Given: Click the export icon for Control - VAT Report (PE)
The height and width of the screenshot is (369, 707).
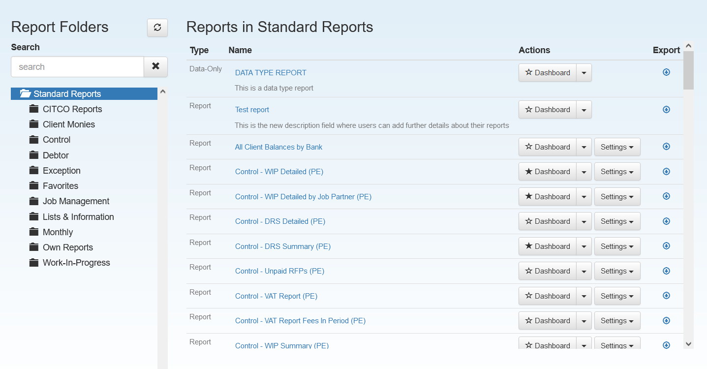Looking at the screenshot, I should coord(666,295).
